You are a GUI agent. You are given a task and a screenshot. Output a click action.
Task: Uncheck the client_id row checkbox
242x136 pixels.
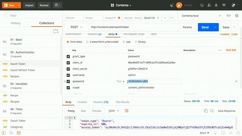click(x=68, y=63)
